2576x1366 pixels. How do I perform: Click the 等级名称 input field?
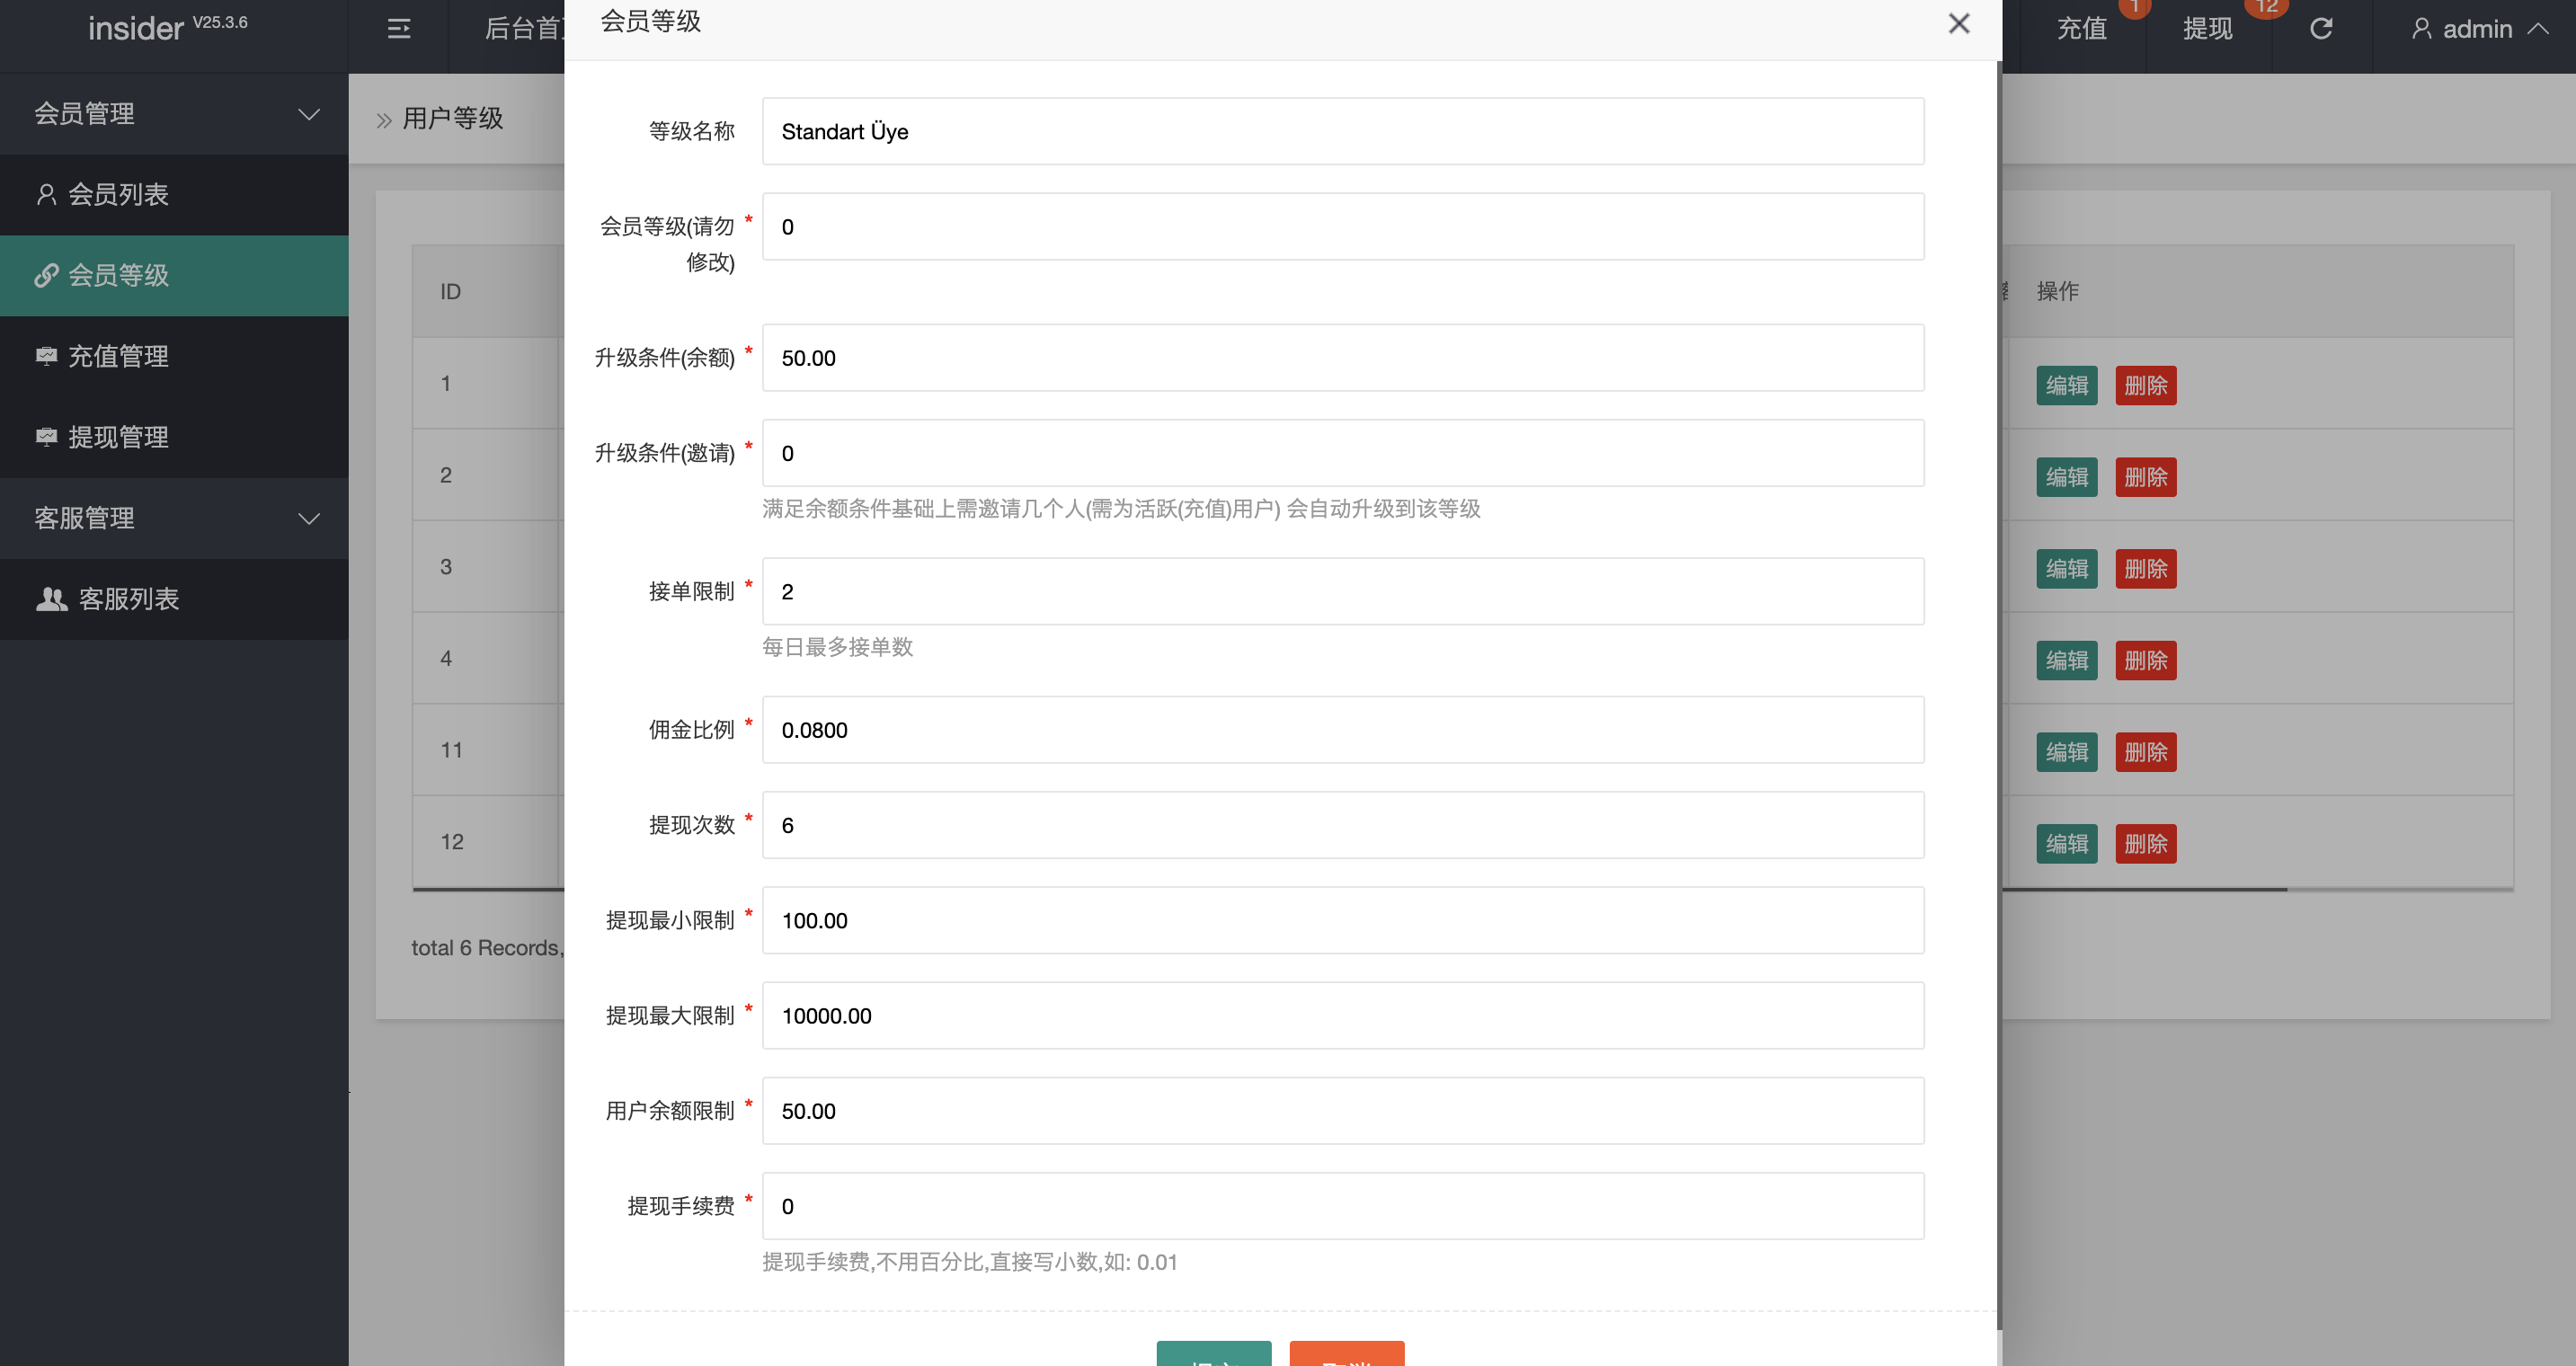click(1342, 132)
